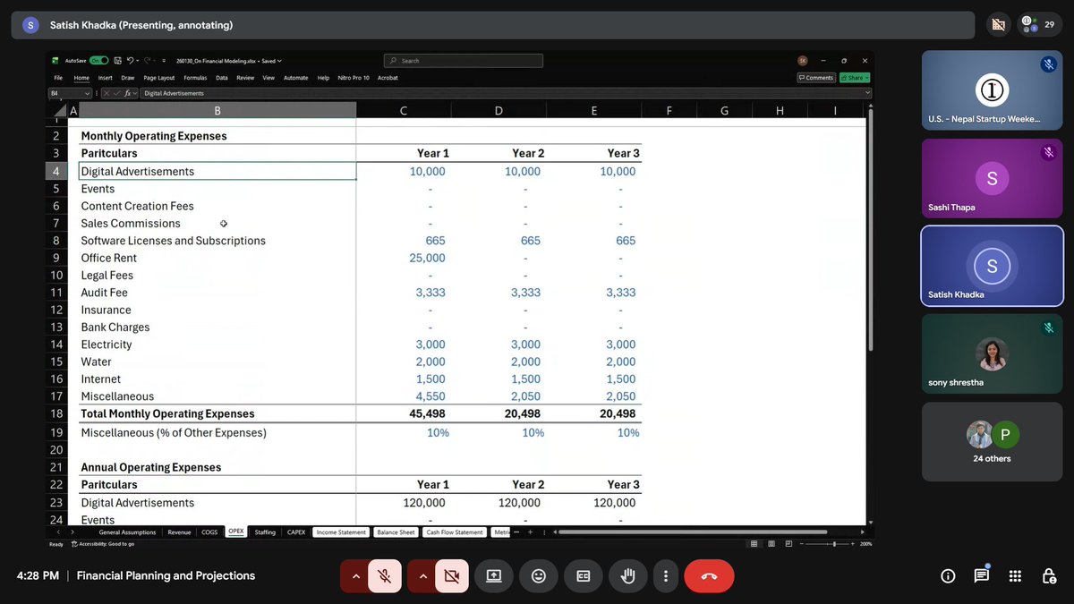Image resolution: width=1074 pixels, height=604 pixels.
Task: Toggle the AutoSave switch in Excel
Action: point(98,61)
